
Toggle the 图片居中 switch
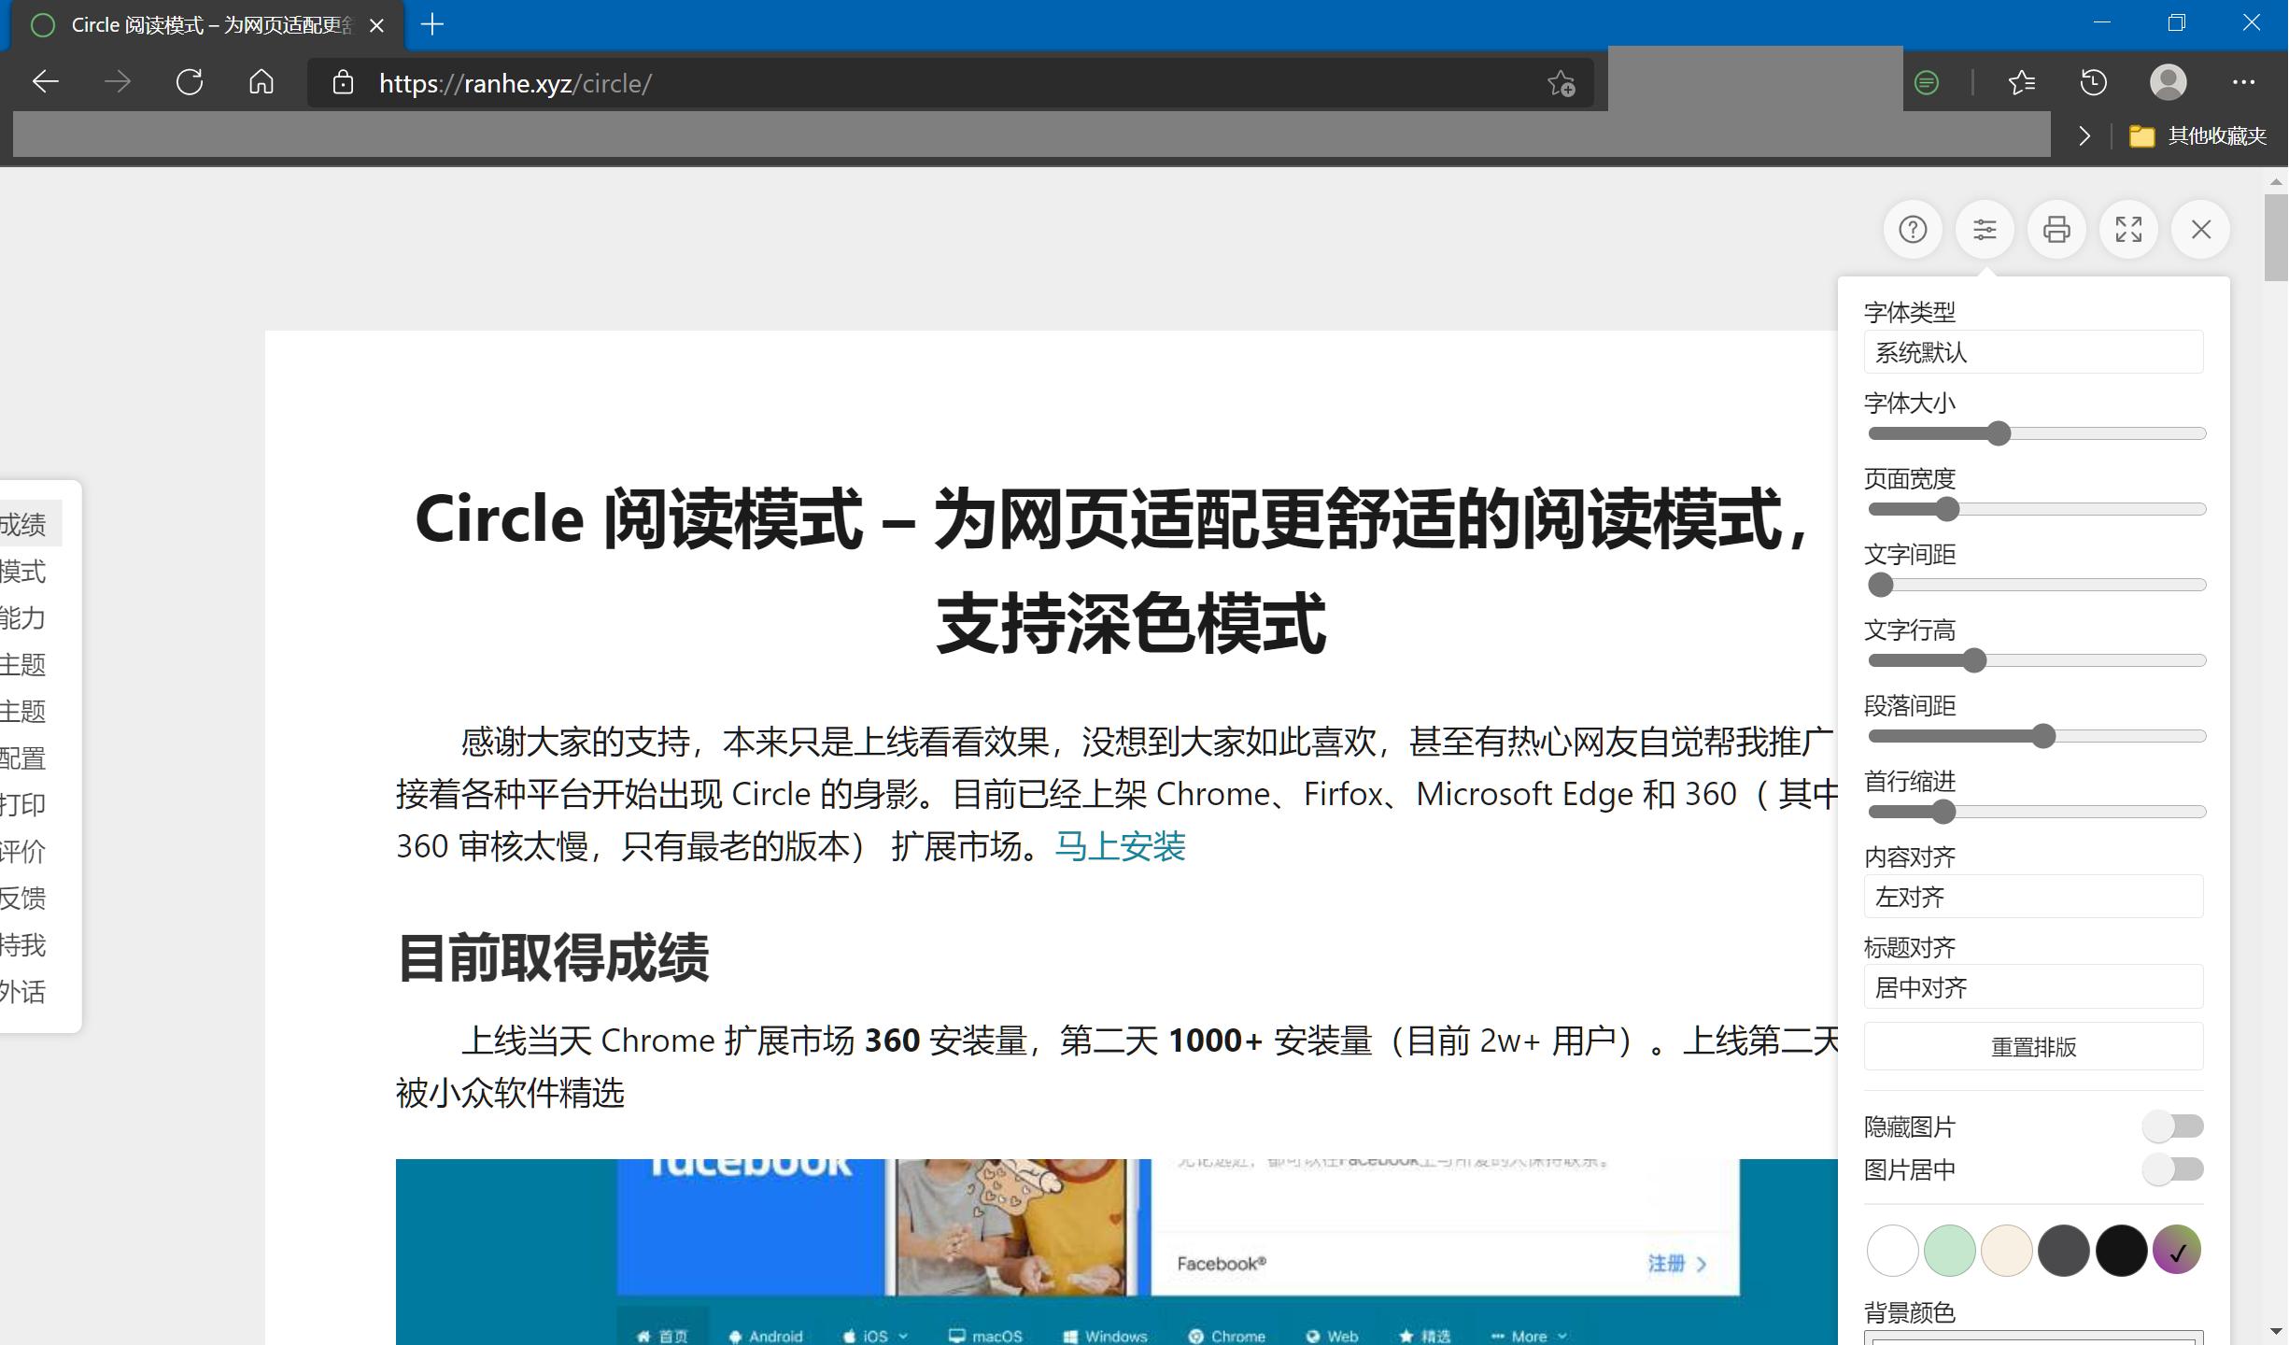click(x=2172, y=1169)
